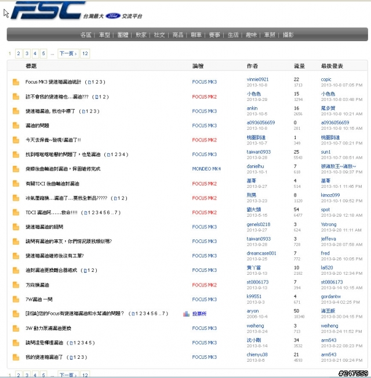Image resolution: width=371 pixels, height=378 pixels.
Task: Click page icon in 我的變速箱漏油了 thread
Action: click(71, 358)
